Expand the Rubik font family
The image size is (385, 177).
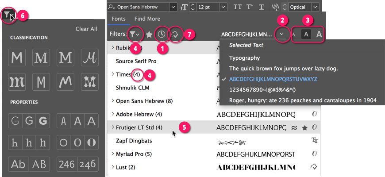113,48
